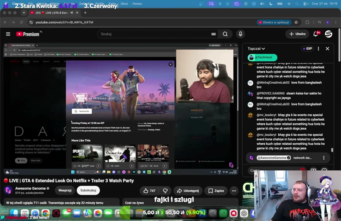Click the chat scrollbar thumb
341x221 pixels.
coord(332,150)
